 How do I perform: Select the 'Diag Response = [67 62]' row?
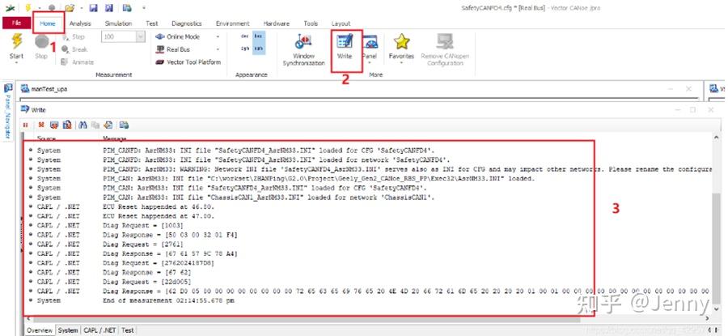point(369,272)
